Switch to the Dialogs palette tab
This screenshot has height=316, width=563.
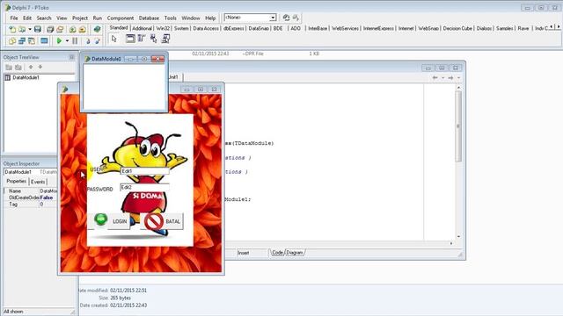[484, 28]
